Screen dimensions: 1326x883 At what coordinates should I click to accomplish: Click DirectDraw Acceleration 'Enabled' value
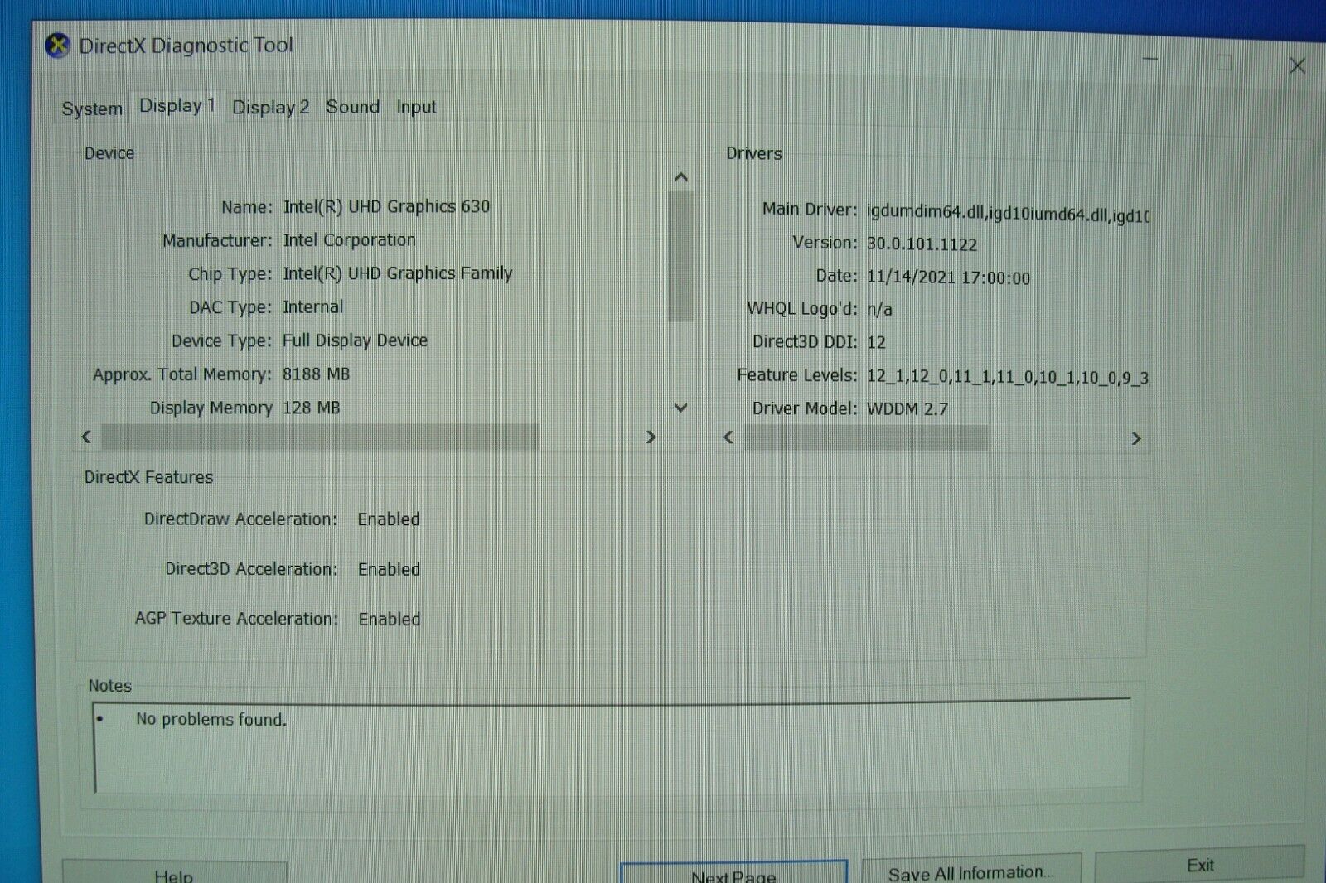tap(389, 519)
